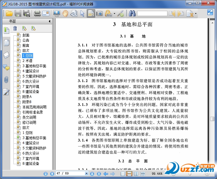Go to previous search result
This screenshot has height=179, width=217.
172,13
